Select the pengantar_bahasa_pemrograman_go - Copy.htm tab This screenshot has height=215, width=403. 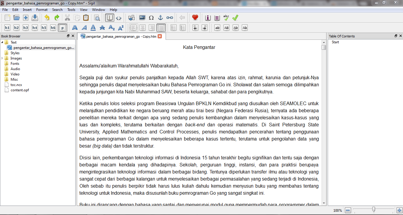(121, 36)
